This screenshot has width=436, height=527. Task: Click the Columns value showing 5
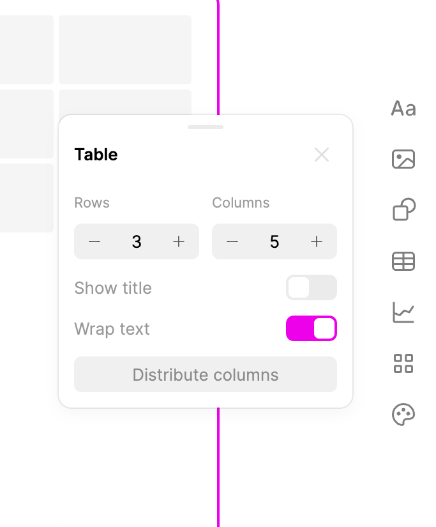click(x=274, y=241)
